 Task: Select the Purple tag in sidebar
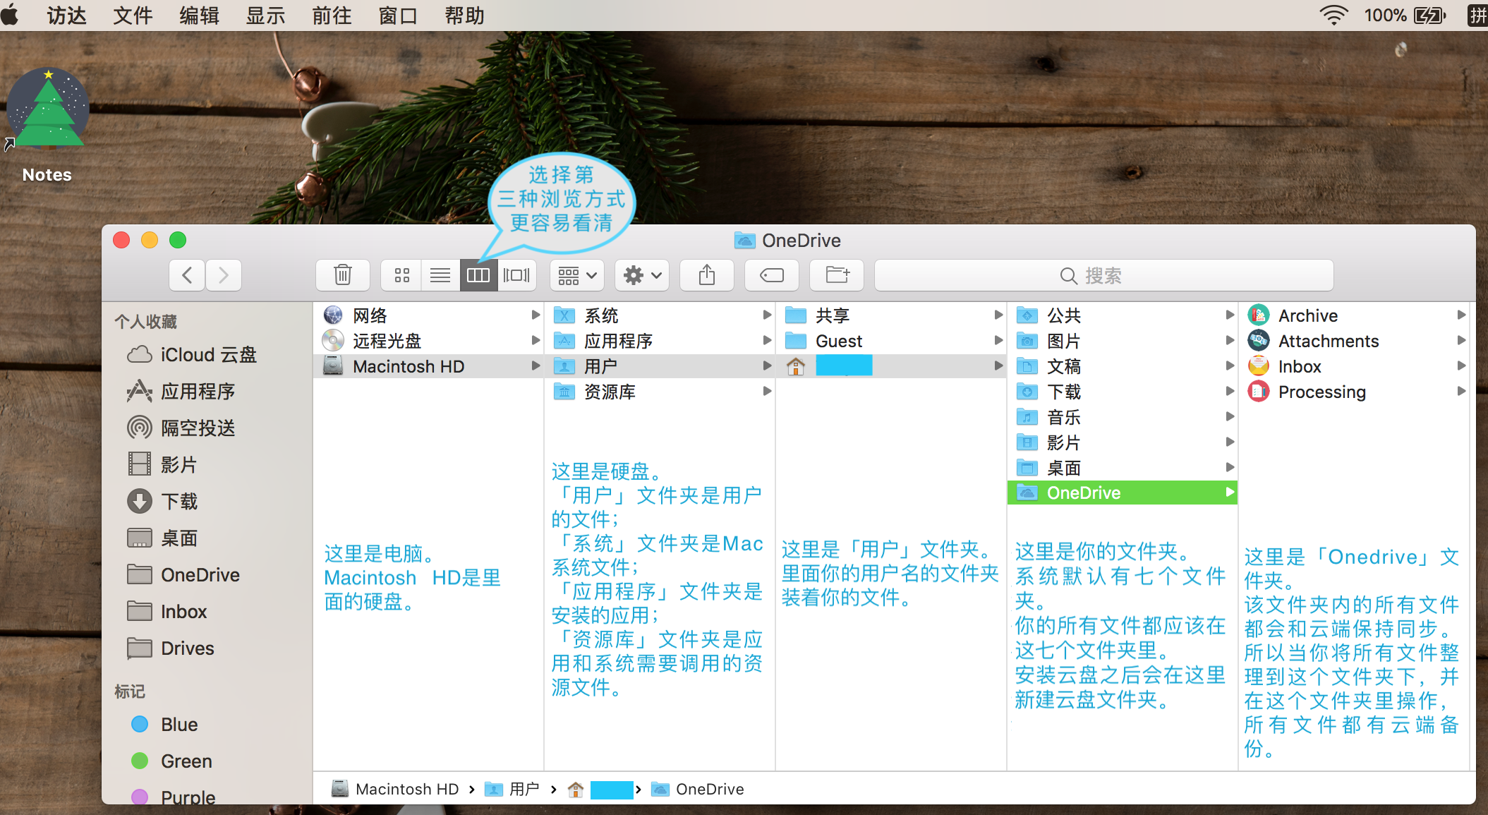click(x=174, y=797)
